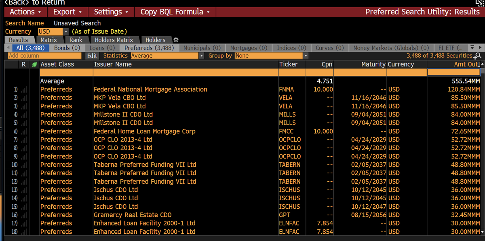The width and height of the screenshot is (485, 241).
Task: Click the relevance bars icon in row 7
Action: click(x=23, y=140)
